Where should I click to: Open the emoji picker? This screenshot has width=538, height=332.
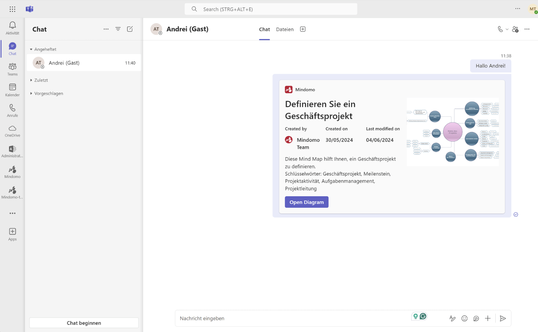pyautogui.click(x=464, y=318)
